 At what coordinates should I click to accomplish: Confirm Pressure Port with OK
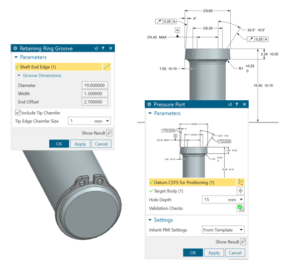pos(193,253)
